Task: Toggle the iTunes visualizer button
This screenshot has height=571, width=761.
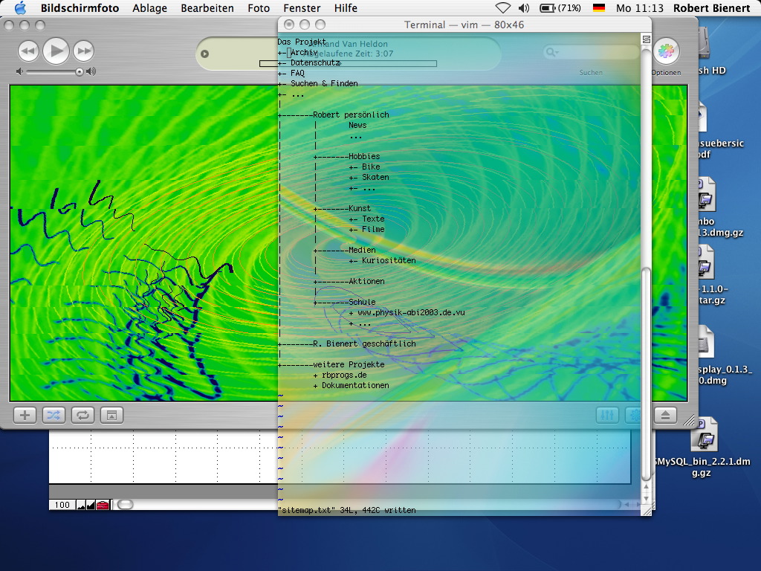Action: pos(633,415)
